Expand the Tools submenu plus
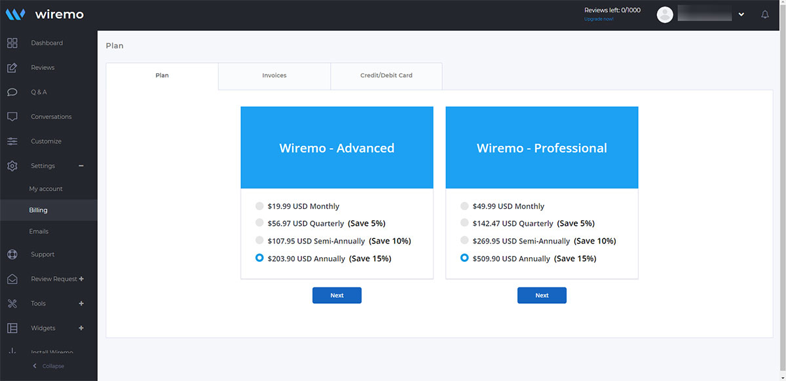Screen dimensions: 786x381 pos(81,303)
